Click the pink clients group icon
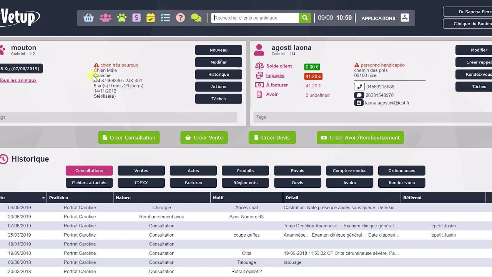Viewport: 492px width, 277px height. [x=105, y=18]
